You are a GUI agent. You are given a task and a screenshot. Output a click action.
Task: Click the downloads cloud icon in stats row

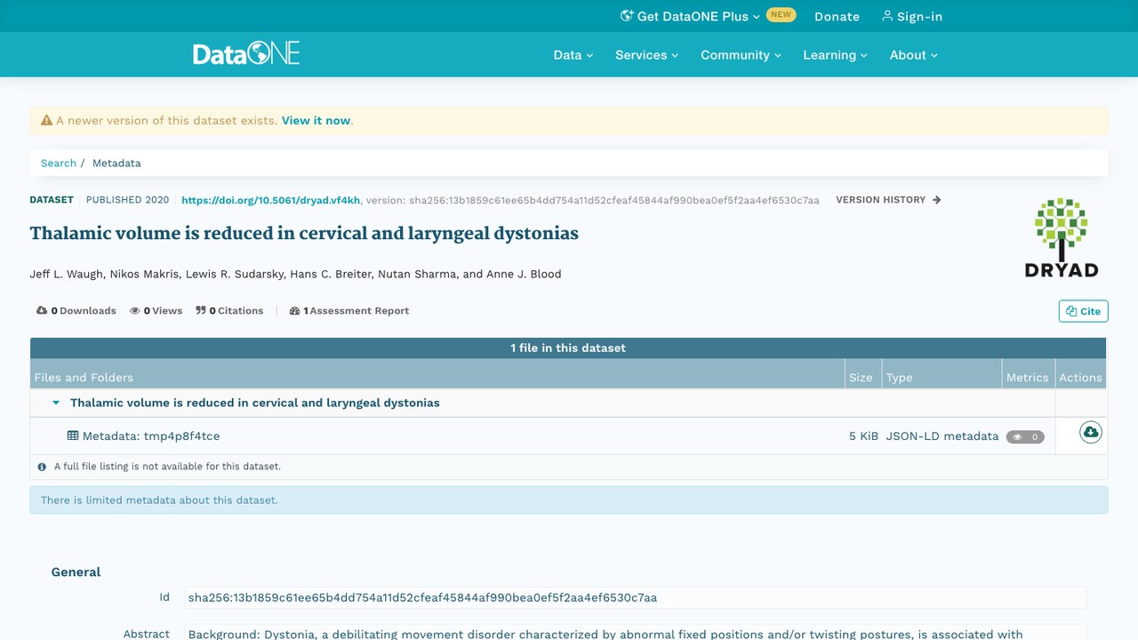tap(42, 310)
